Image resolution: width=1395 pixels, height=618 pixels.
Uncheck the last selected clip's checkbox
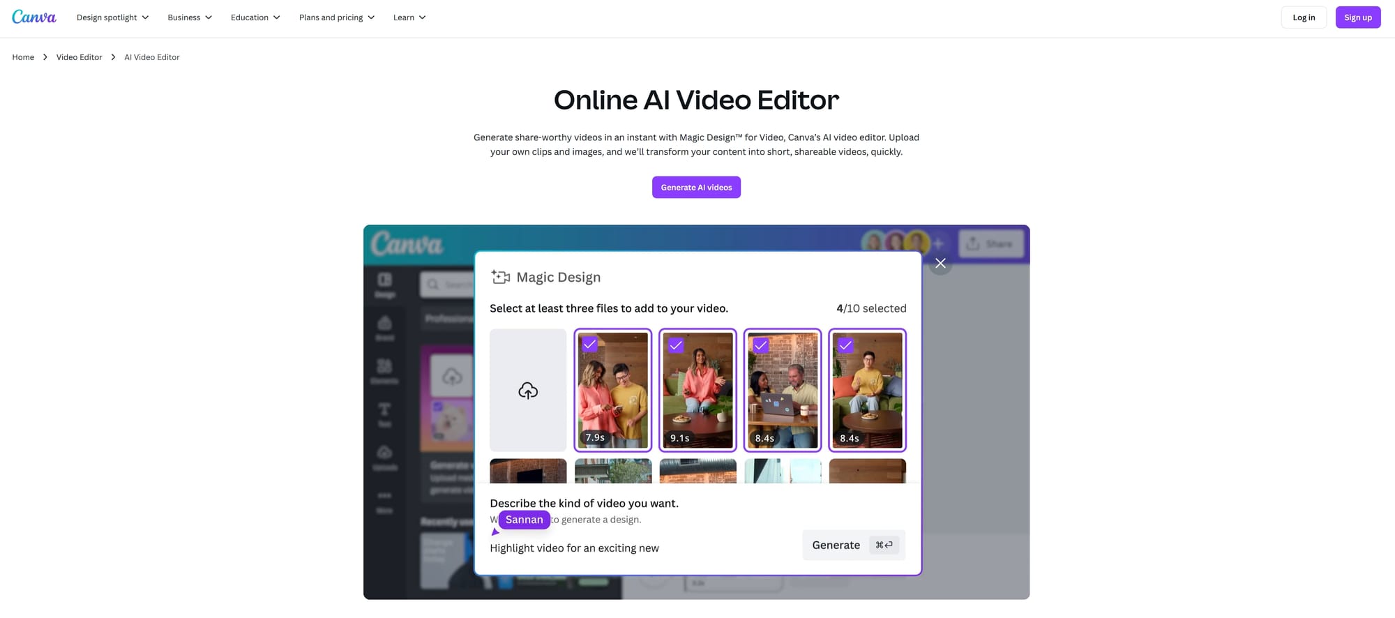tap(845, 345)
